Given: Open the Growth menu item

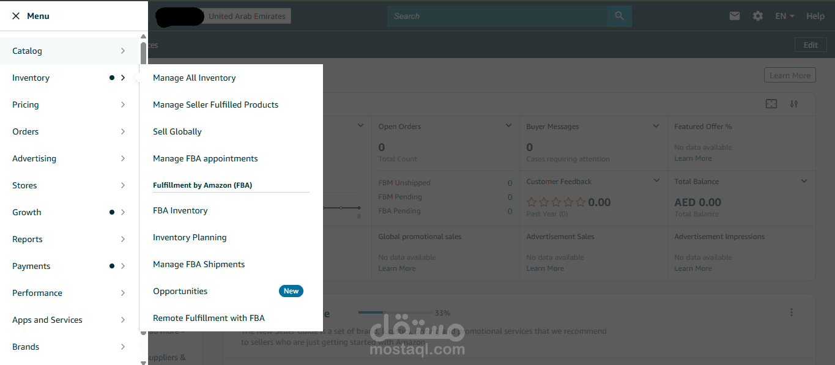Looking at the screenshot, I should [69, 212].
